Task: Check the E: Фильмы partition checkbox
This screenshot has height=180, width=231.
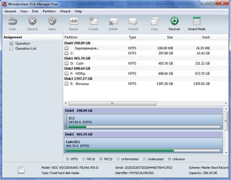Action: (66, 84)
